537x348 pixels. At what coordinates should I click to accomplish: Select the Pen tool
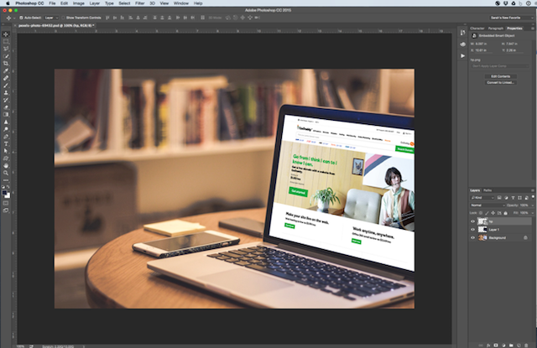point(6,137)
